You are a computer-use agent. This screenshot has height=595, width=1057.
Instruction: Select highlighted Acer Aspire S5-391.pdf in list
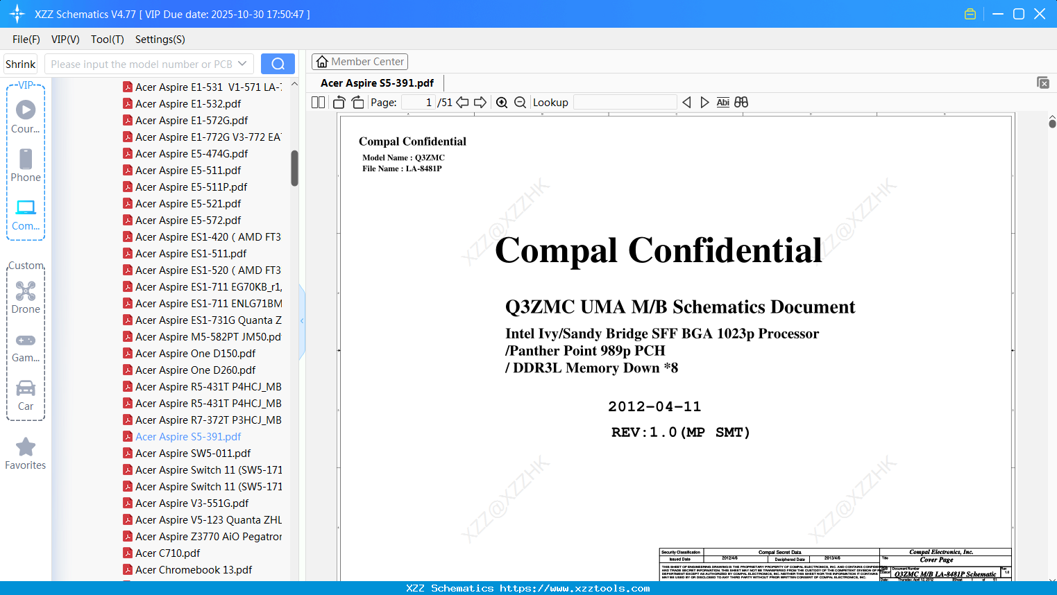pyautogui.click(x=188, y=436)
